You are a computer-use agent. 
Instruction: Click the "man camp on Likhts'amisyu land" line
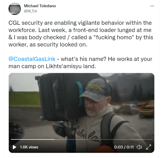tap(52, 66)
